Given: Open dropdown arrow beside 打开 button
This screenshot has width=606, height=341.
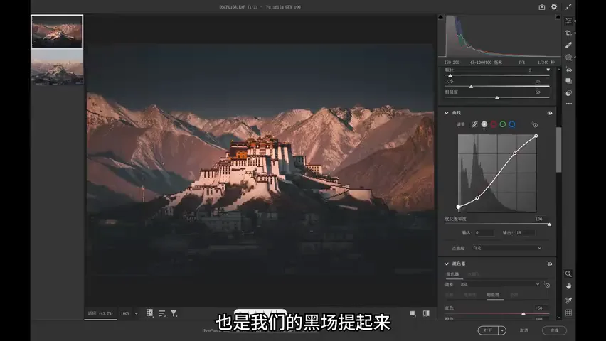Looking at the screenshot, I should point(502,330).
